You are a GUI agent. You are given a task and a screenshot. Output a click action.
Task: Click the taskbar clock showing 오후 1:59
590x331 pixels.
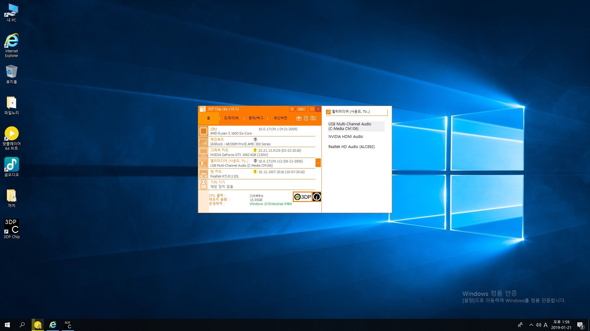coord(561,325)
